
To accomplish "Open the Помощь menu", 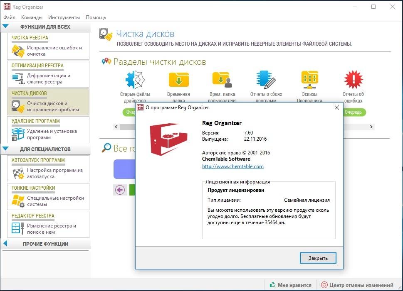I will point(96,17).
